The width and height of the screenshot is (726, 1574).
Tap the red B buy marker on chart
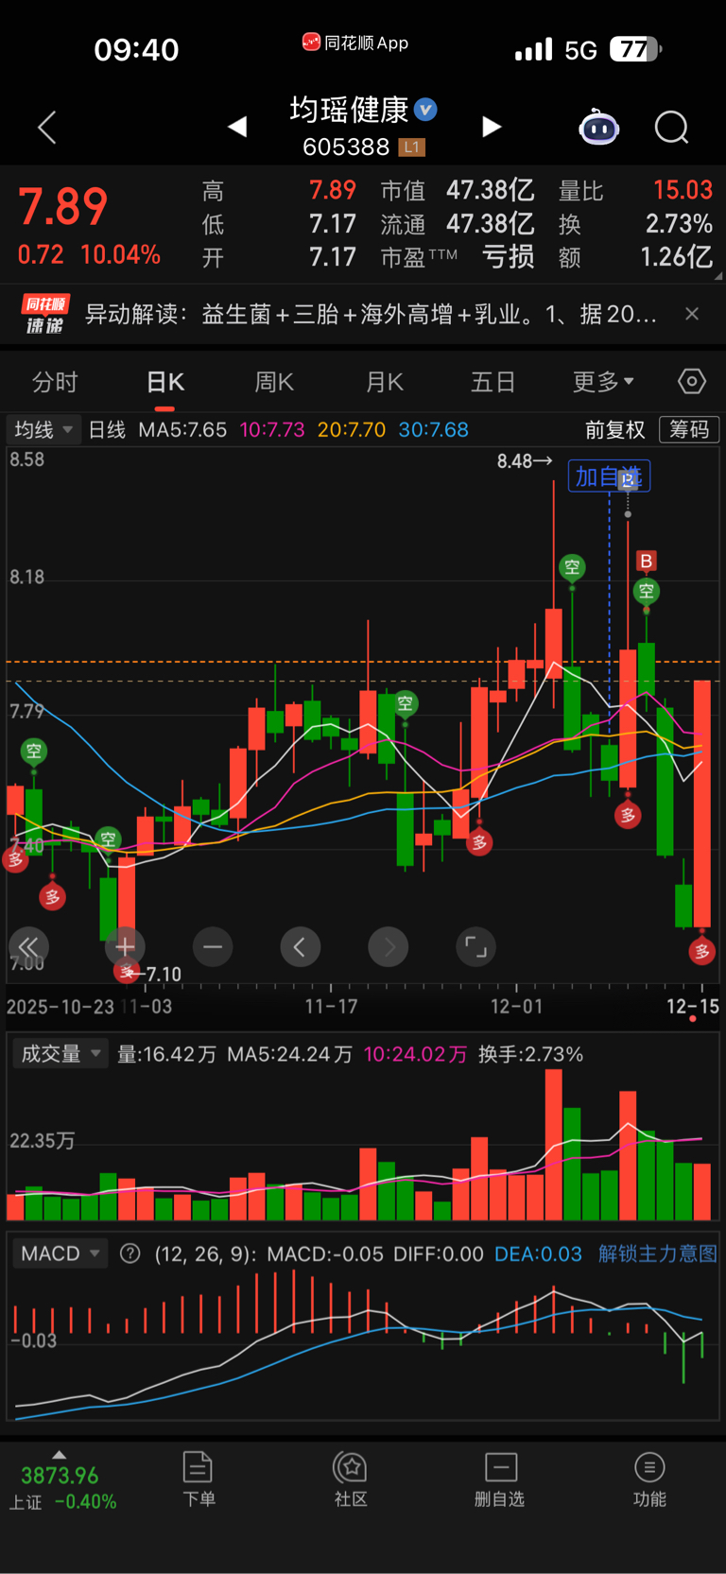point(646,562)
